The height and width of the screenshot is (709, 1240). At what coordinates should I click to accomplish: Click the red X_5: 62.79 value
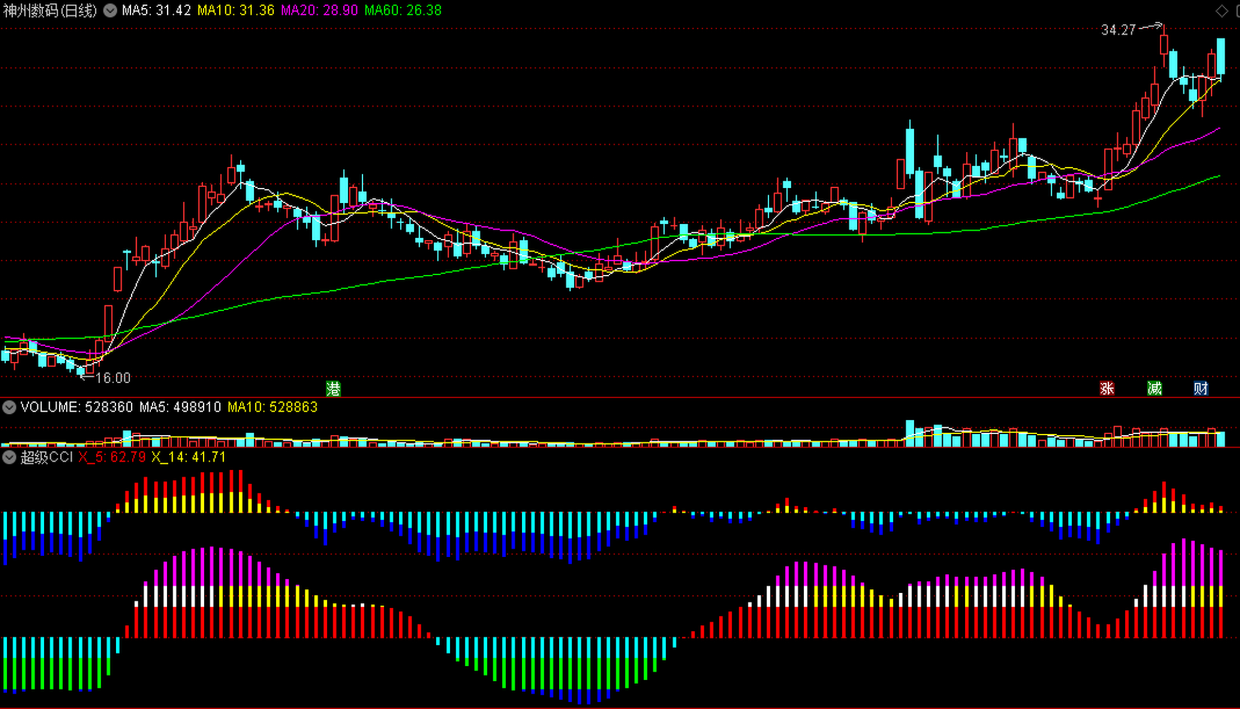click(112, 458)
